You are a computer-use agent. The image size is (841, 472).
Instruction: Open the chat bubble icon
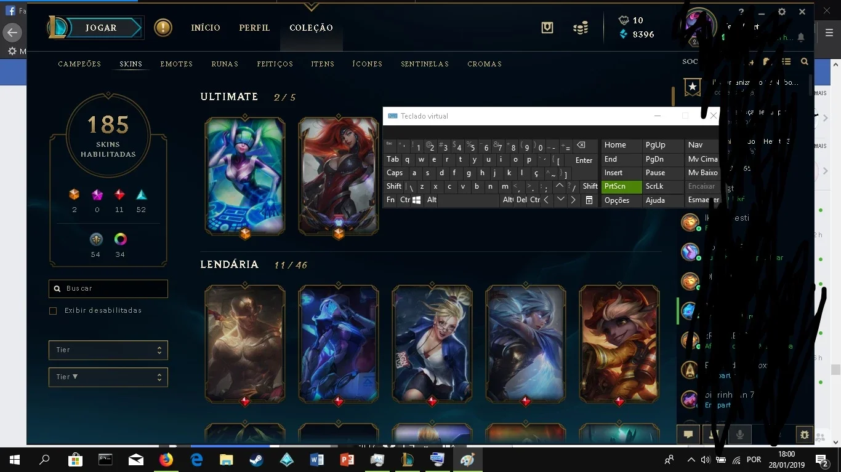688,435
